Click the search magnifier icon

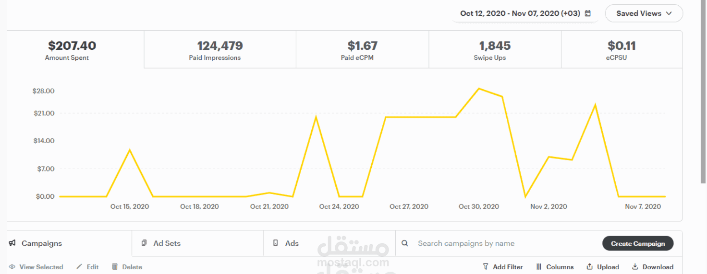point(405,243)
